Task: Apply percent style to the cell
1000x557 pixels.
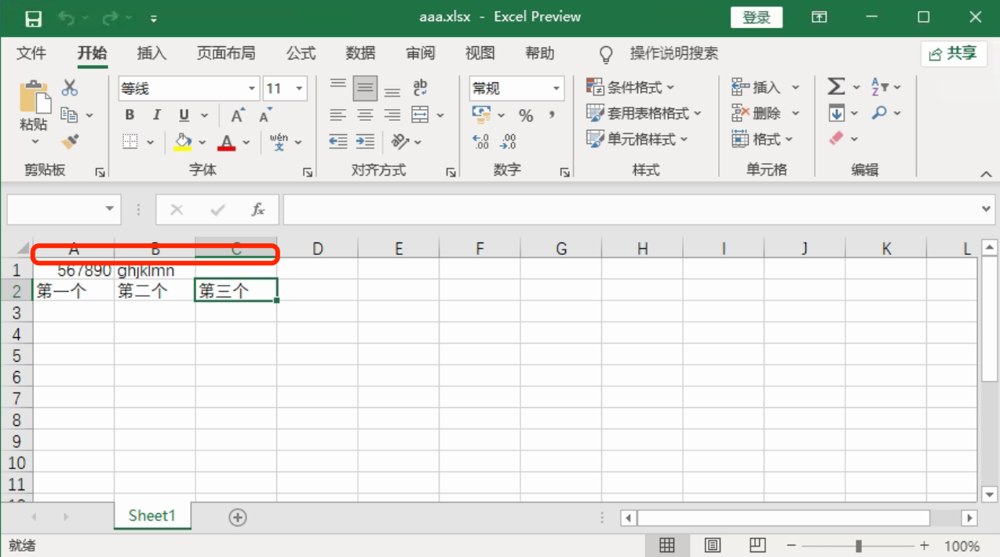Action: [526, 115]
